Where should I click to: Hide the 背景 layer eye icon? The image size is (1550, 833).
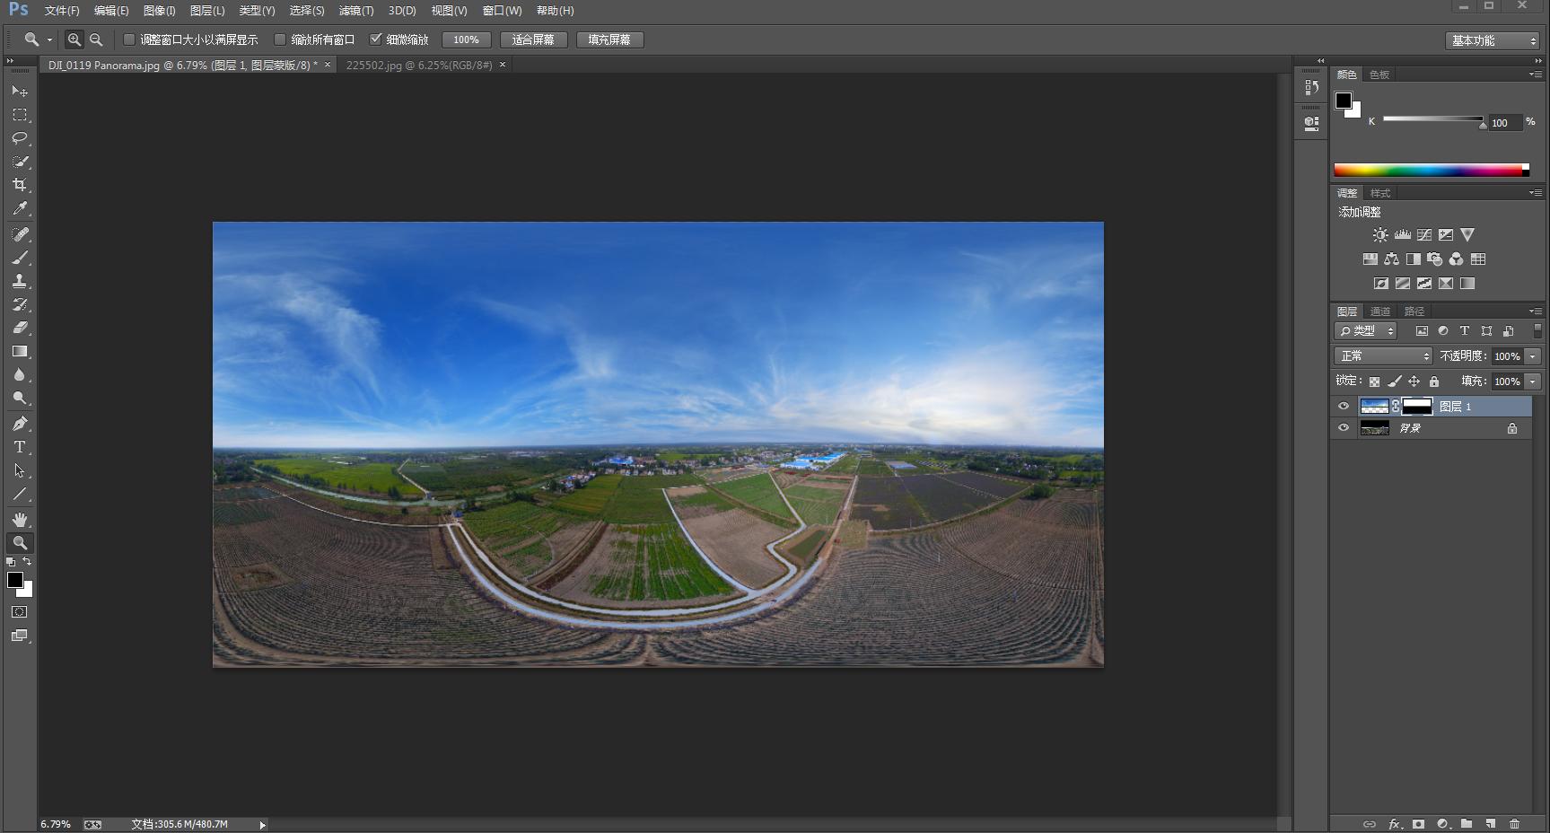tap(1344, 428)
